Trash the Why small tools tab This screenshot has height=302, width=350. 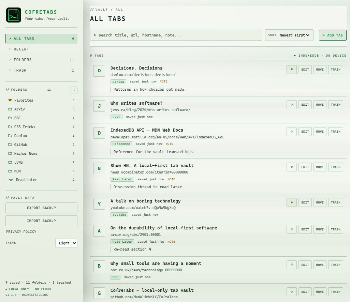pos(335,265)
